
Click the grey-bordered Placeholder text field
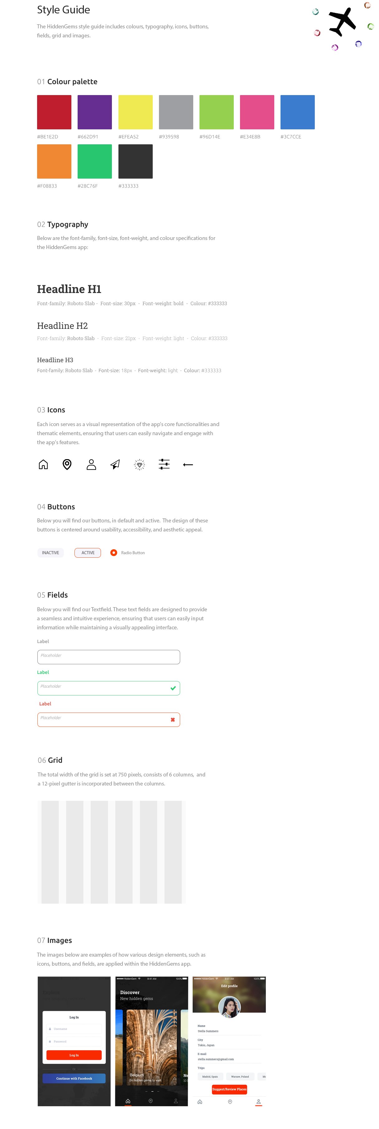tap(109, 657)
